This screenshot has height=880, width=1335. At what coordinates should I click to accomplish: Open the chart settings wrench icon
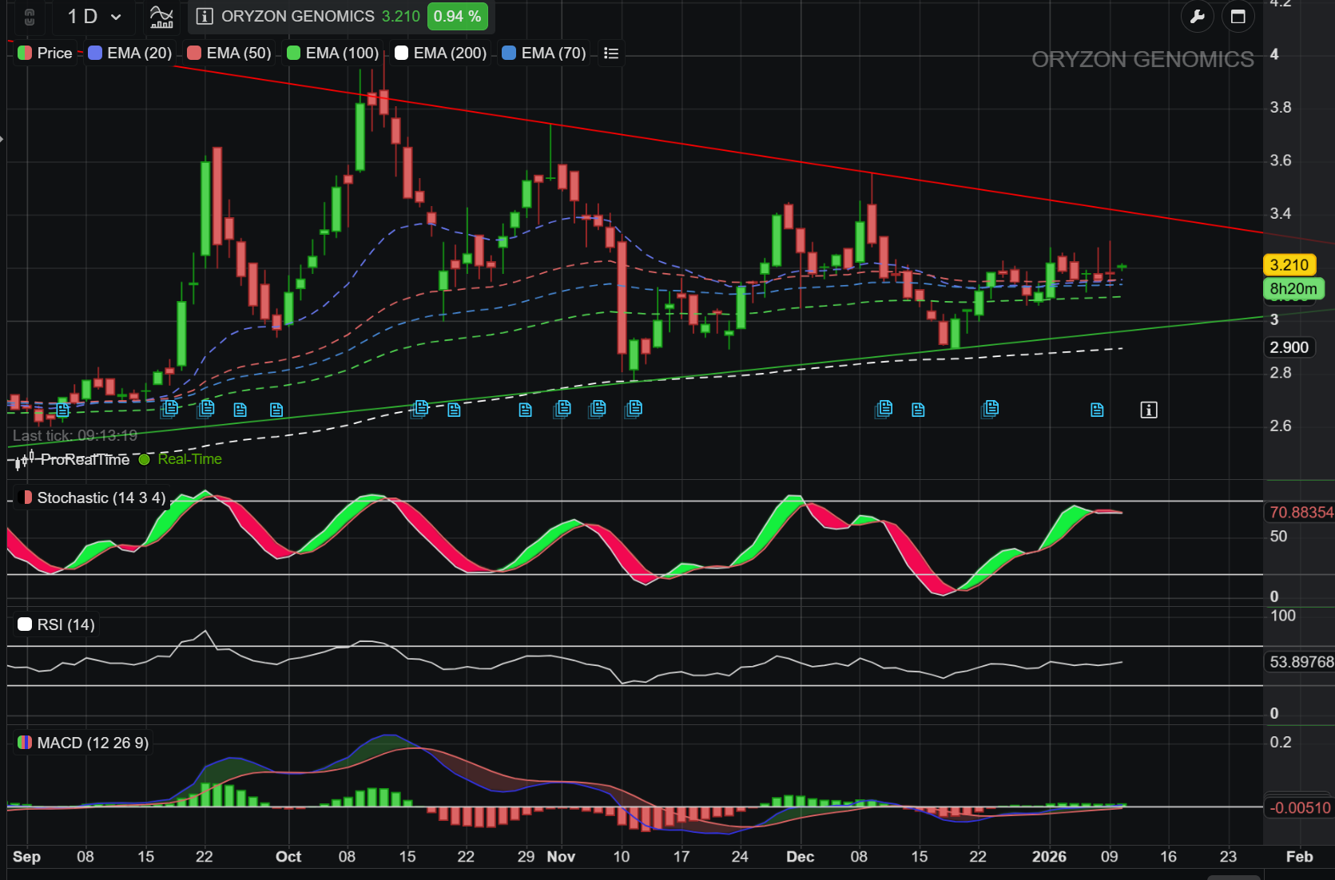point(1197,17)
